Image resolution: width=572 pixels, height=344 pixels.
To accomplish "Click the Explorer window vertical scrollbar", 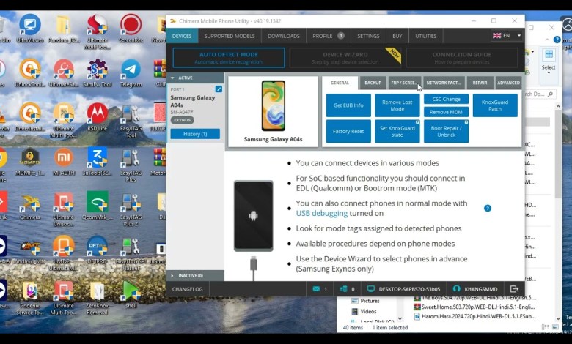I will [558, 211].
